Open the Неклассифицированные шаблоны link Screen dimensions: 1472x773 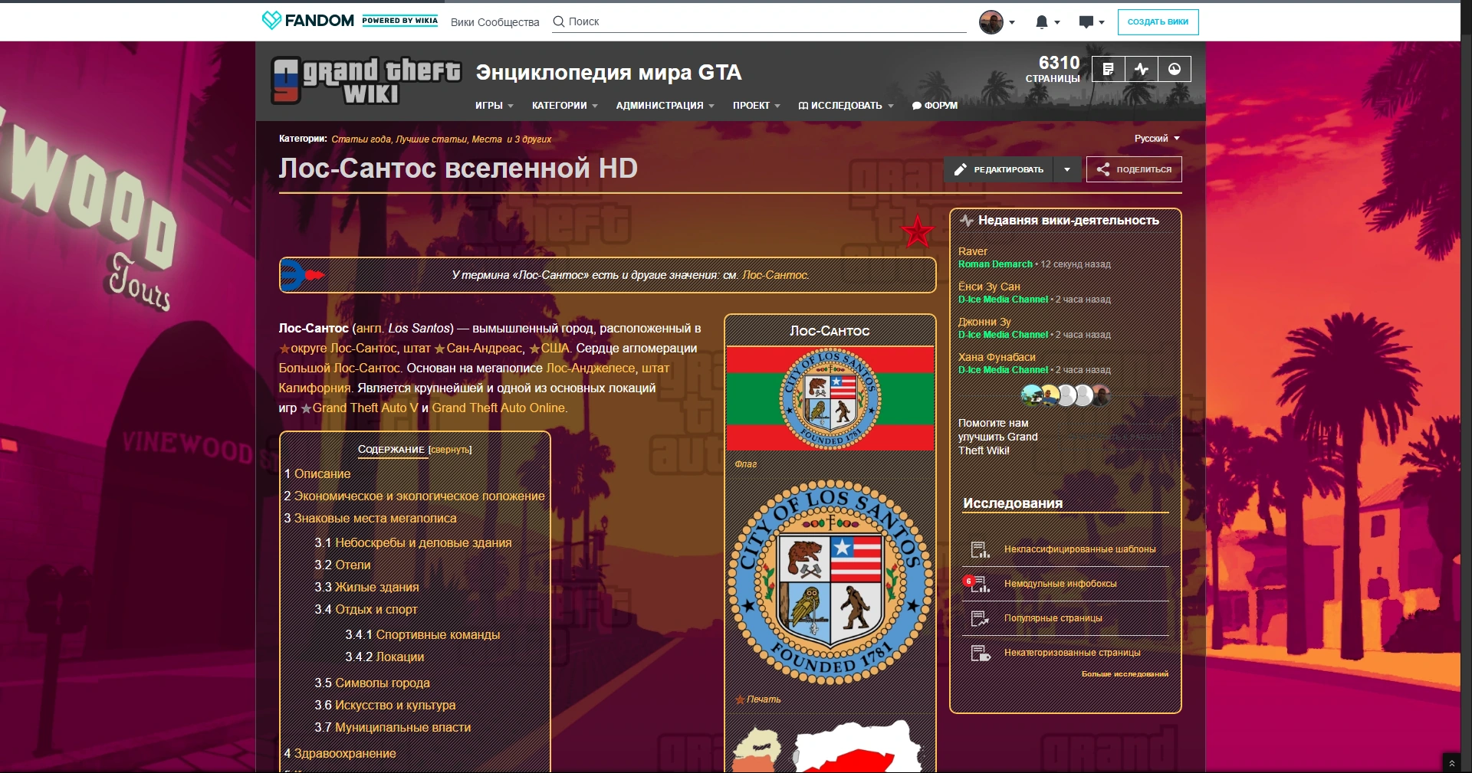coord(1079,549)
